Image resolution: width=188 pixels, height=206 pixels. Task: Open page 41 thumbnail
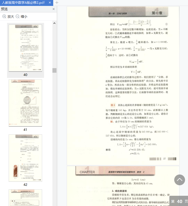[25, 103]
